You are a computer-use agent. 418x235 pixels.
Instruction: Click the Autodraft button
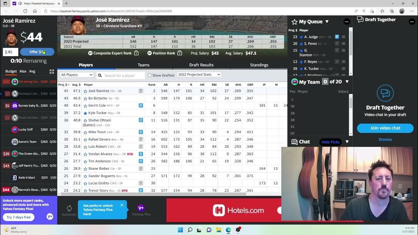(x=69, y=211)
